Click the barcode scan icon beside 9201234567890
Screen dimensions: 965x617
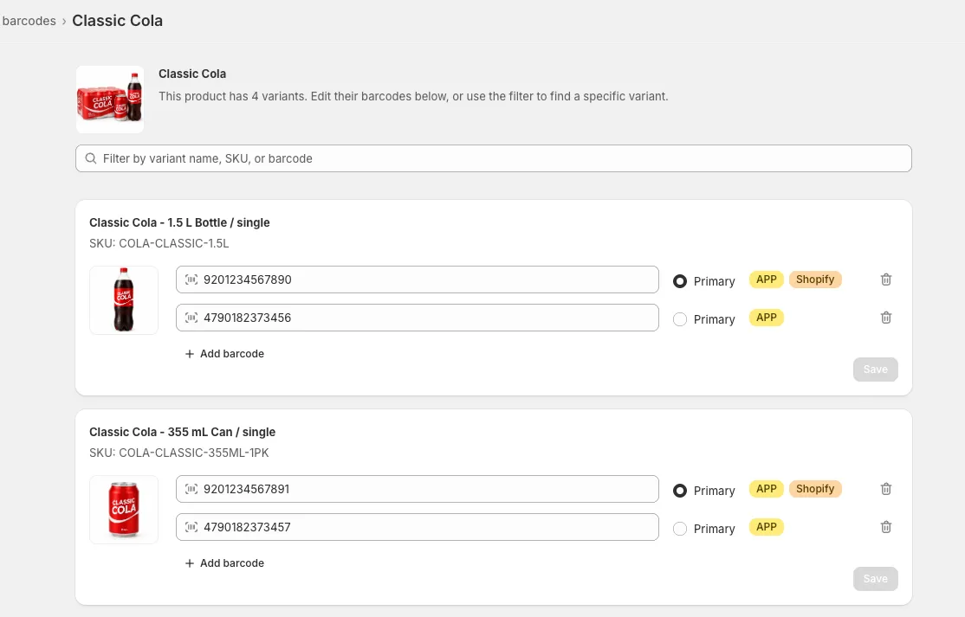point(191,280)
